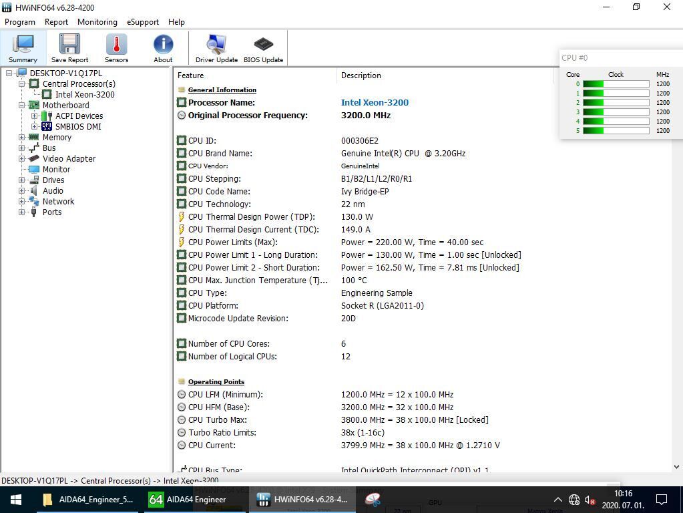Click the CPU Turbo Max clock icon
Screen dimensions: 683x513
tap(182, 419)
